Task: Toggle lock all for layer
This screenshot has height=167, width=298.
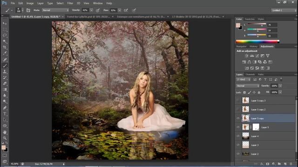Action: click(x=259, y=92)
